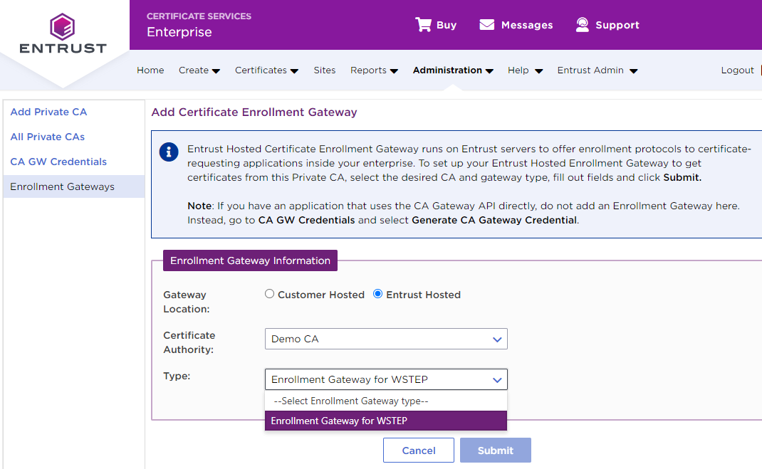Image resolution: width=762 pixels, height=469 pixels.
Task: Open CA GW Credentials in sidebar
Action: click(58, 162)
